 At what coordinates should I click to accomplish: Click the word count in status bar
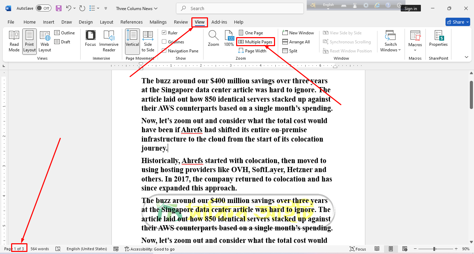[39, 248]
